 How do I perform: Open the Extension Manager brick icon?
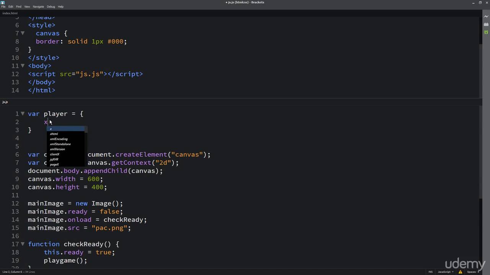tap(486, 24)
